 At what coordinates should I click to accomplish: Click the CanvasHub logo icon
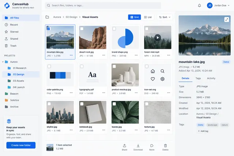[7, 6]
